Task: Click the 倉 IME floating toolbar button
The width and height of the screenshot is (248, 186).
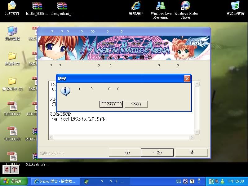Action: (x=7, y=169)
